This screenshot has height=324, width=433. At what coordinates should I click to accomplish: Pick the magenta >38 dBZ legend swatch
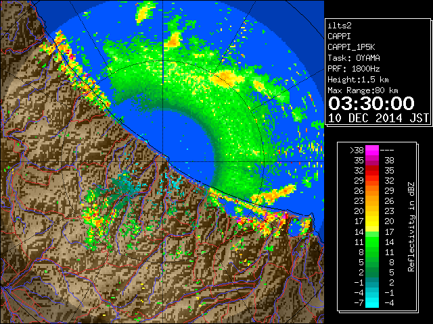[372, 151]
